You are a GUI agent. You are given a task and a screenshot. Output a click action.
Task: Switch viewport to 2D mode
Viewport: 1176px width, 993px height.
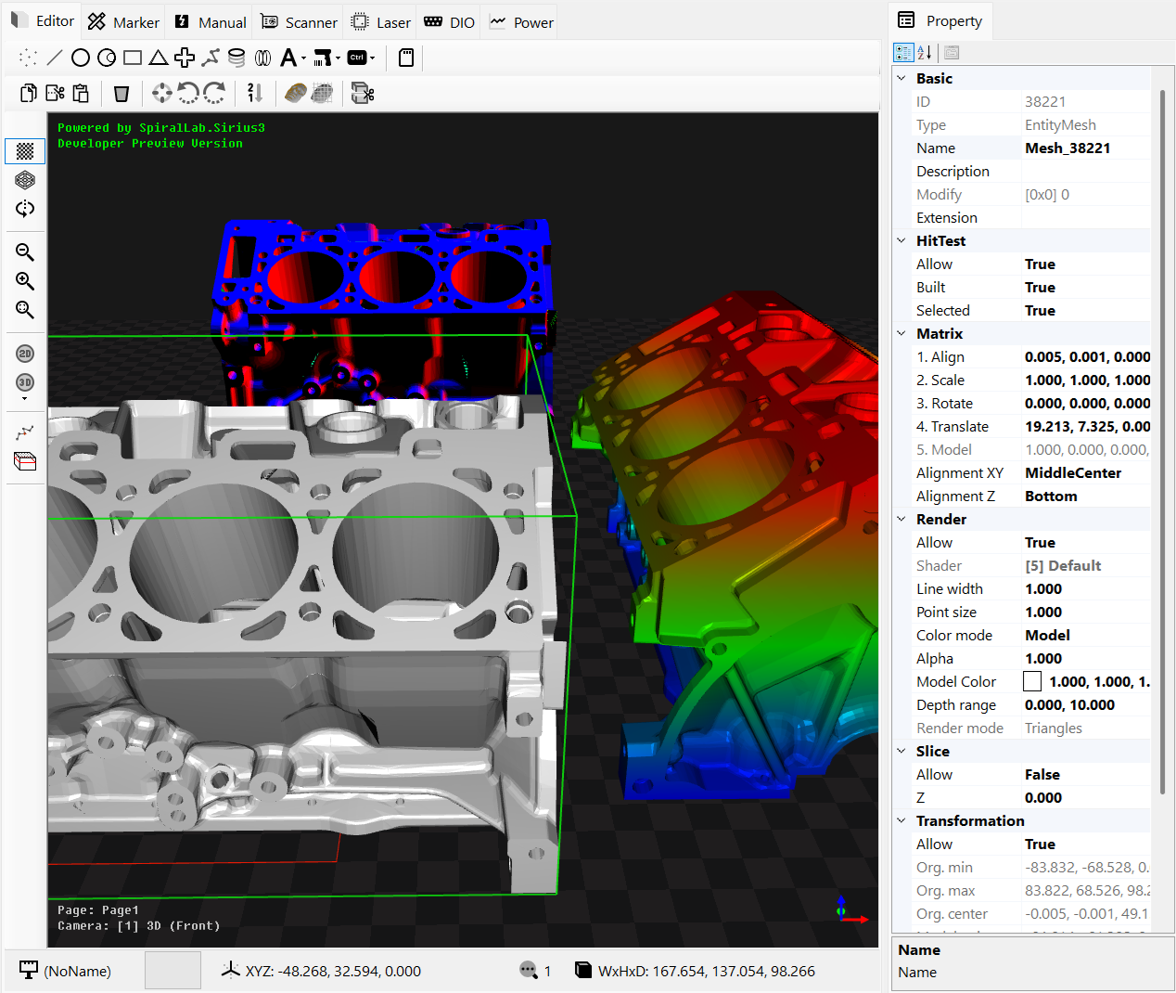coord(25,354)
